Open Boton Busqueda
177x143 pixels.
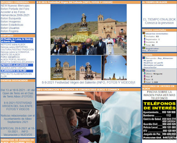pyautogui.click(x=11, y=18)
